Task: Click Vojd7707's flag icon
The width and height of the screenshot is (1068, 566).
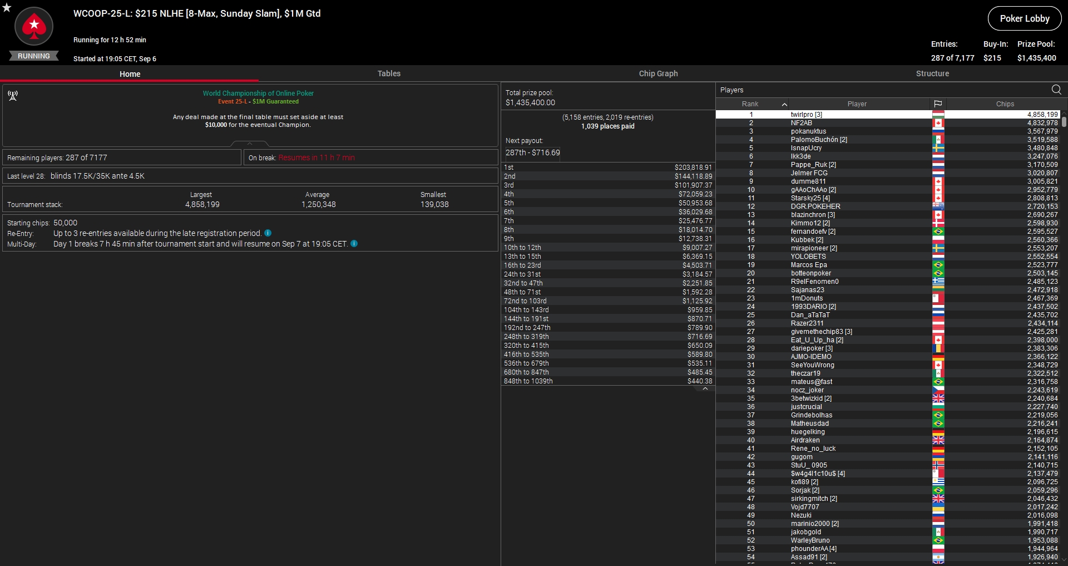Action: (x=938, y=507)
